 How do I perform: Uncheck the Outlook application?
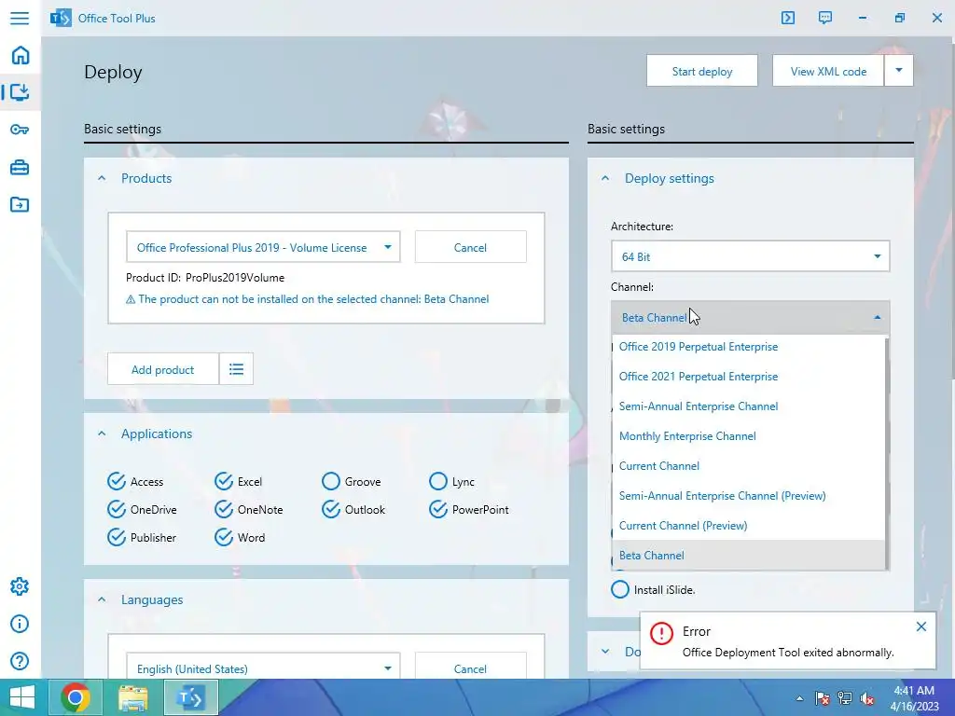tap(331, 509)
